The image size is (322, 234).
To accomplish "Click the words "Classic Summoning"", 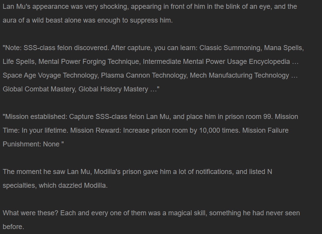I will [x=230, y=48].
